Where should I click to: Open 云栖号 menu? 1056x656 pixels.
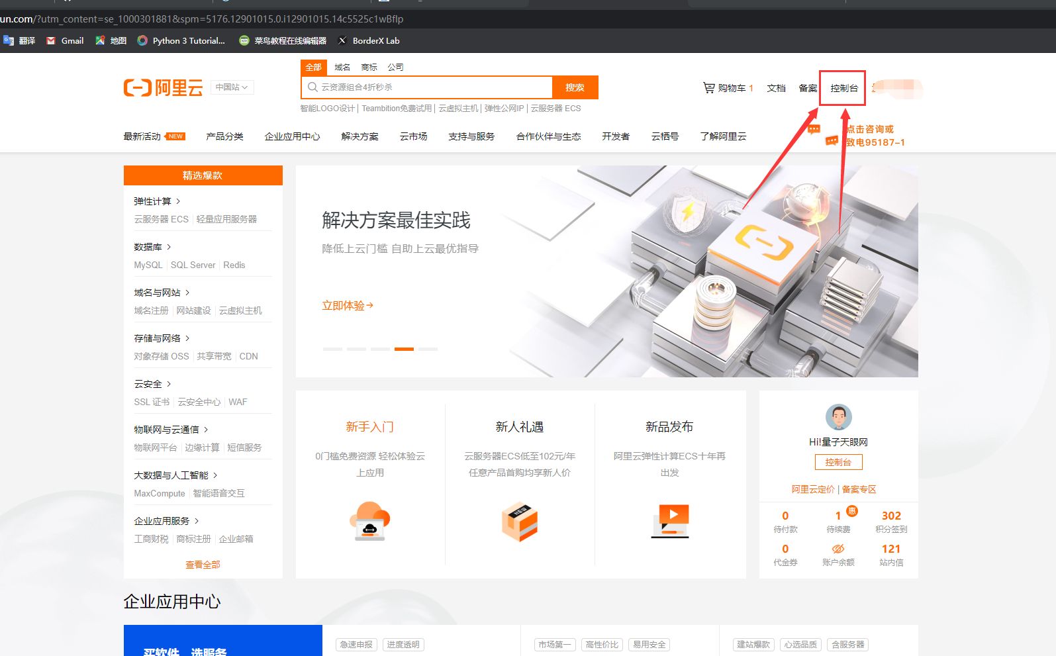[x=665, y=136]
